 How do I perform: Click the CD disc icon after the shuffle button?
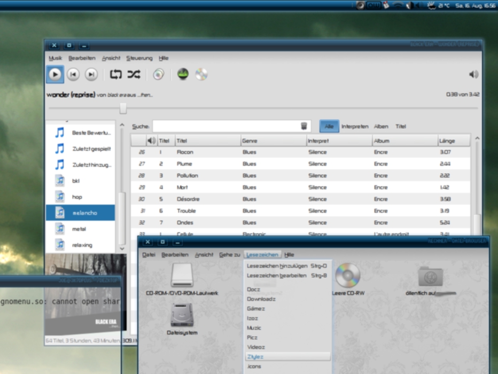[159, 75]
